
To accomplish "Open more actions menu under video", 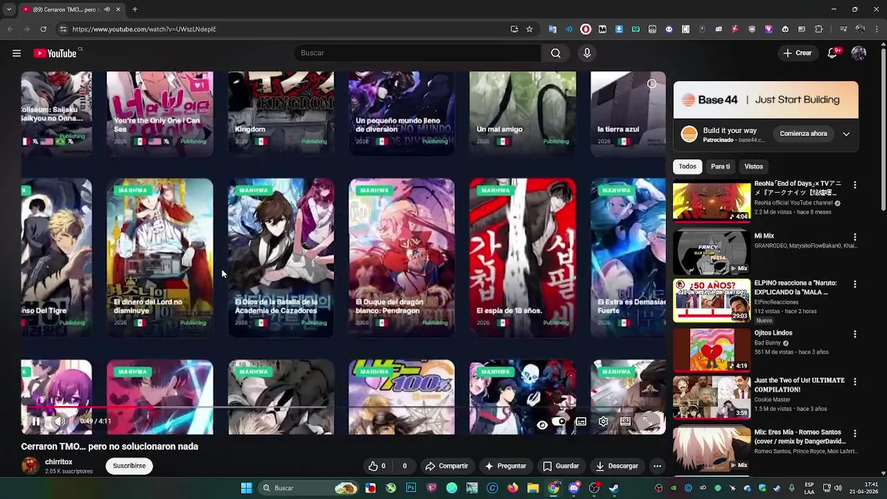I will 657,466.
